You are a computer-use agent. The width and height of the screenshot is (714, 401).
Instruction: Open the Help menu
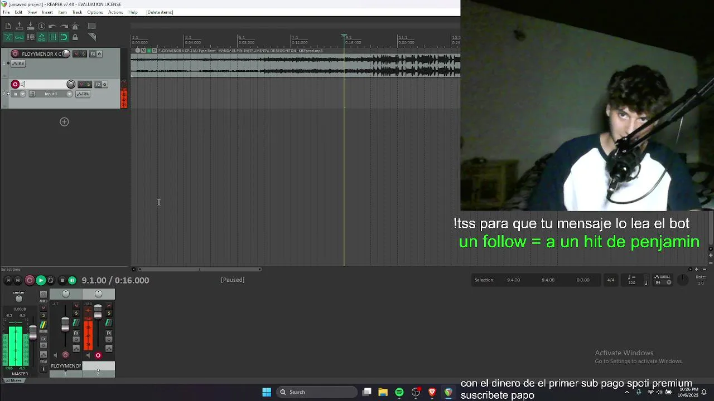[133, 12]
